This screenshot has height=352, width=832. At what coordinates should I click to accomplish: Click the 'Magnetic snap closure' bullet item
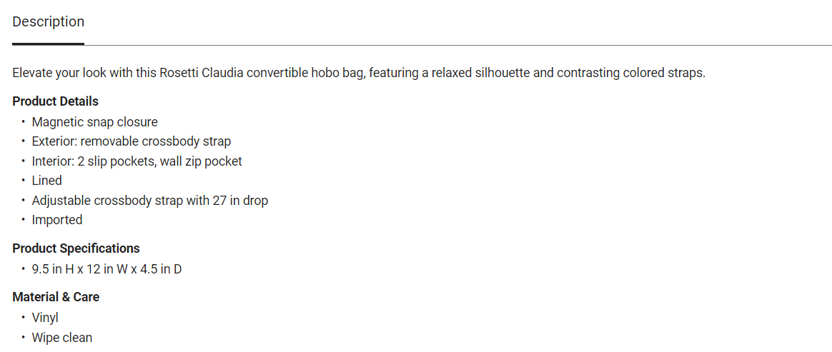pos(94,122)
